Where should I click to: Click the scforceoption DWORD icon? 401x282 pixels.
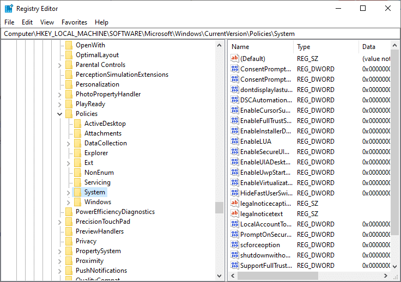point(234,244)
